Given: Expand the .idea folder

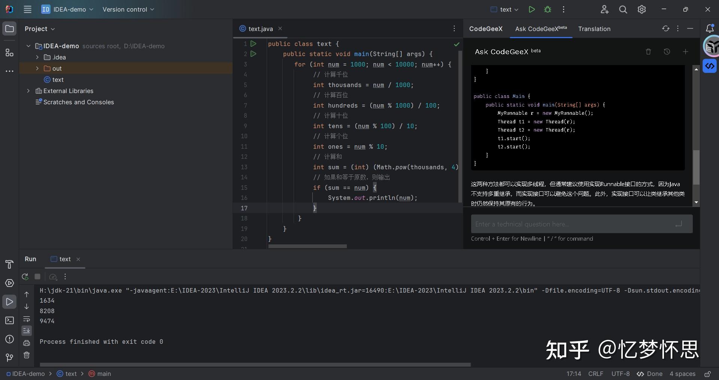Looking at the screenshot, I should (x=37, y=57).
